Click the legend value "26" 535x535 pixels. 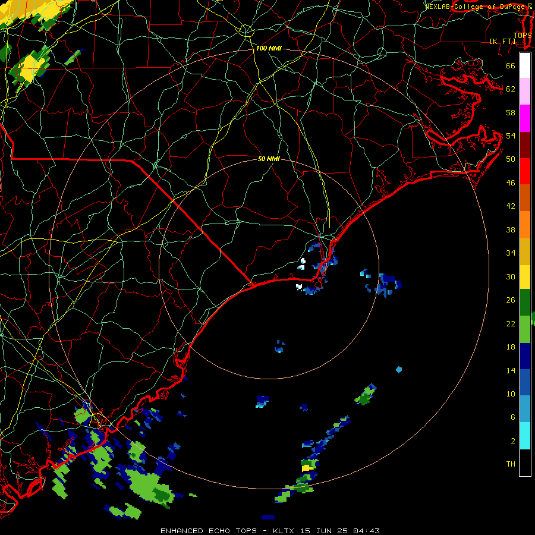click(511, 300)
